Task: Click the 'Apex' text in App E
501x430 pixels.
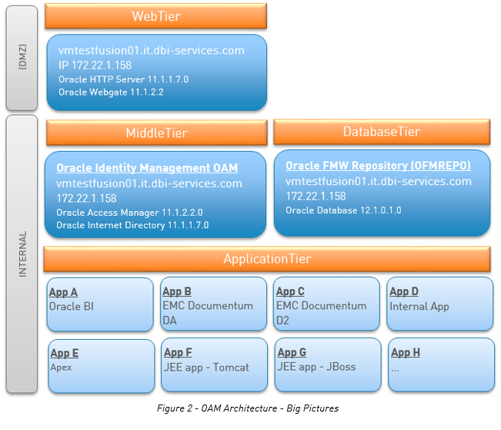Action: pyautogui.click(x=61, y=368)
